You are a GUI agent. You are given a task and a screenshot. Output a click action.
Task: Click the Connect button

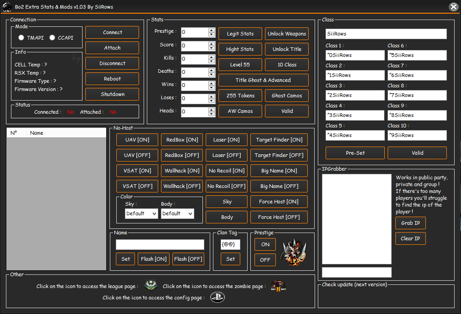[x=112, y=32]
